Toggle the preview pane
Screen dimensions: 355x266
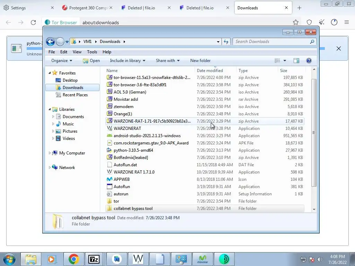pyautogui.click(x=296, y=61)
